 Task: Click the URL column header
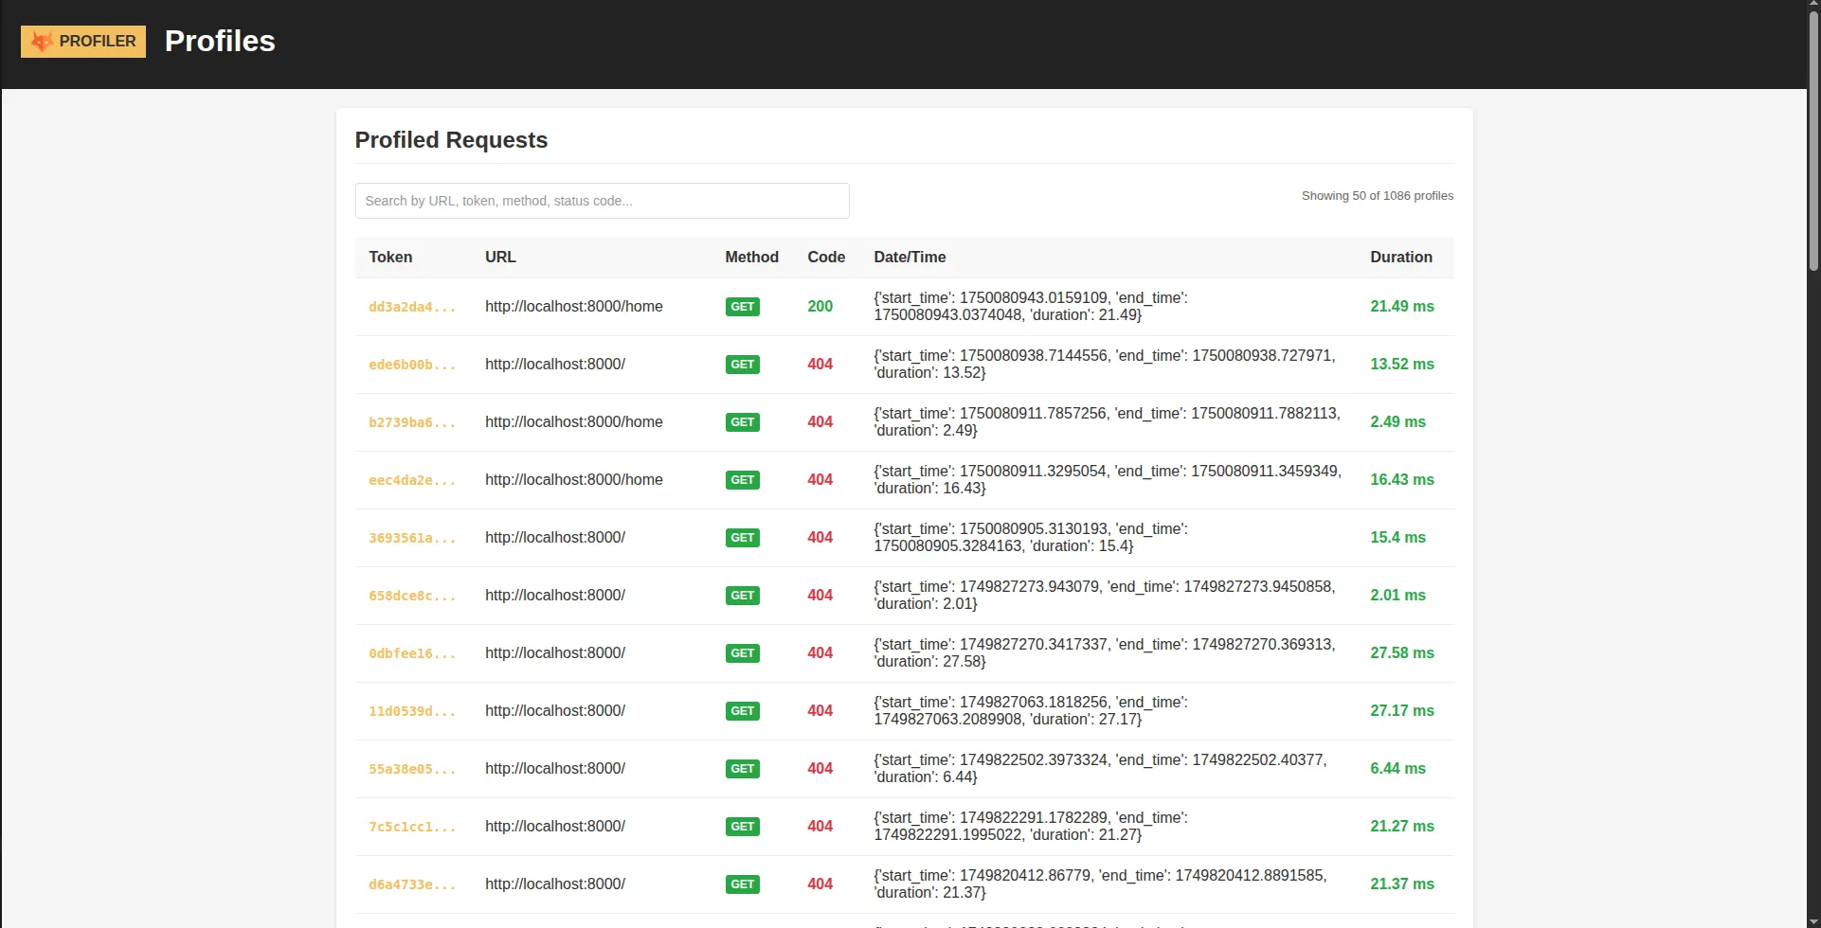pos(500,257)
